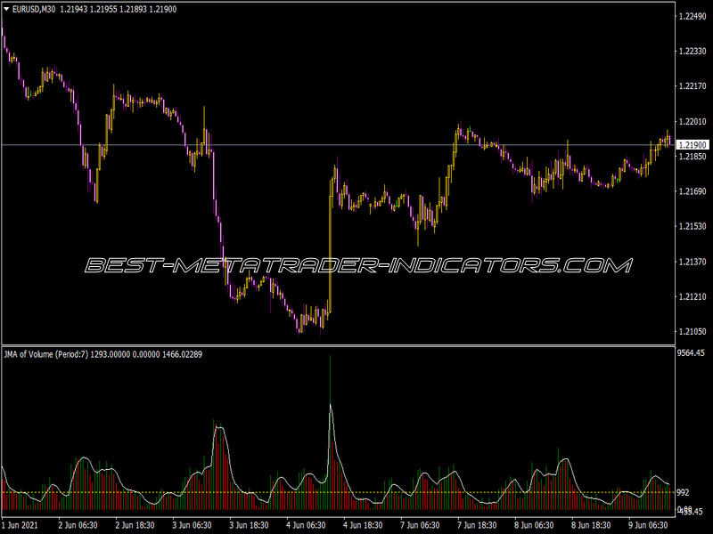713x534 pixels.
Task: Click the 4 Jun 18:30 time axis label
Action: [363, 525]
